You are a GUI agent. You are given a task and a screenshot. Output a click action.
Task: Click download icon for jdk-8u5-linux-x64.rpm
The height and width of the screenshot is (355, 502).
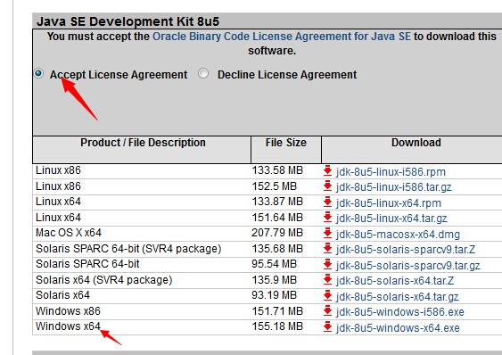tap(327, 202)
